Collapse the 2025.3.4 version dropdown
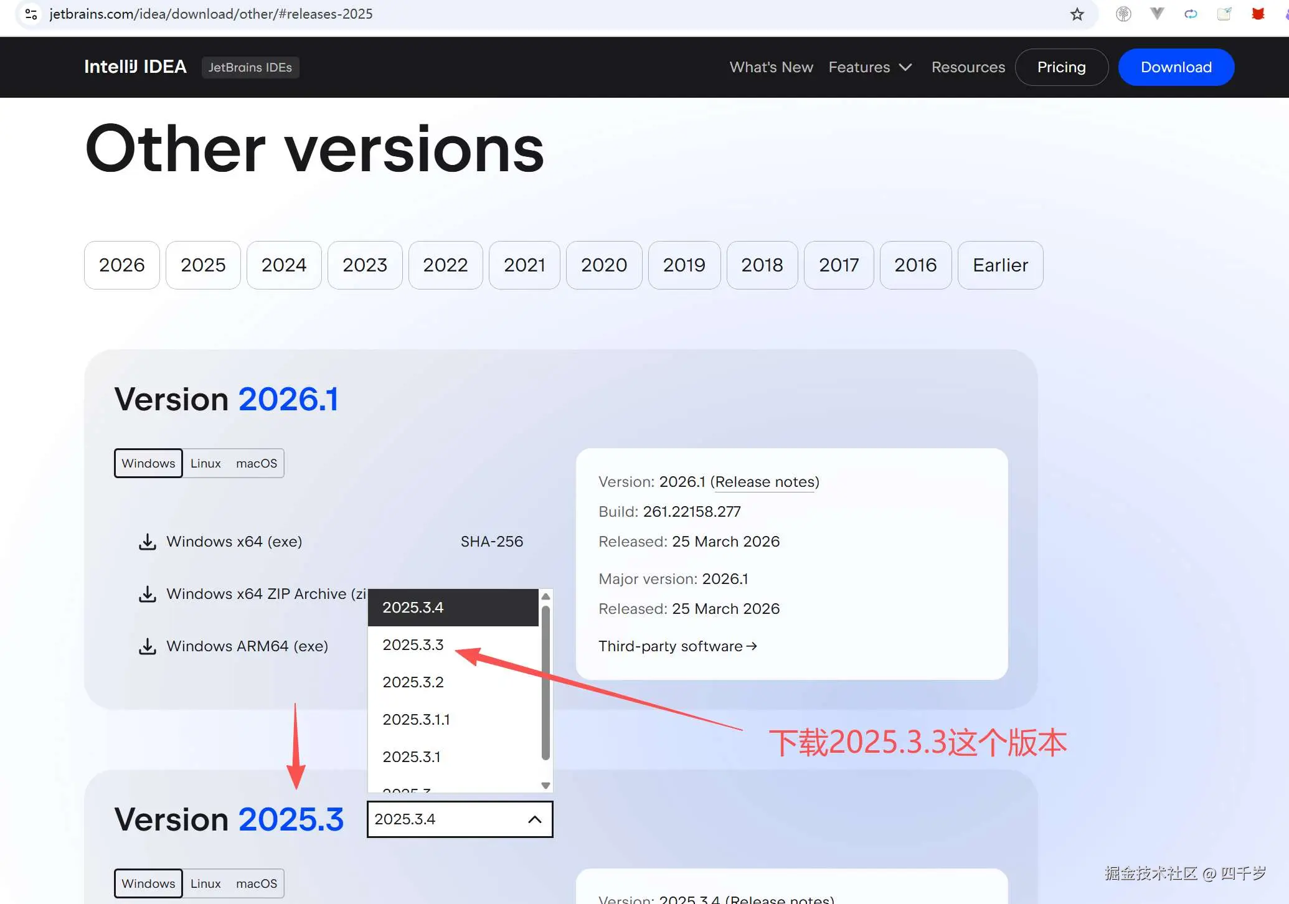 534,819
